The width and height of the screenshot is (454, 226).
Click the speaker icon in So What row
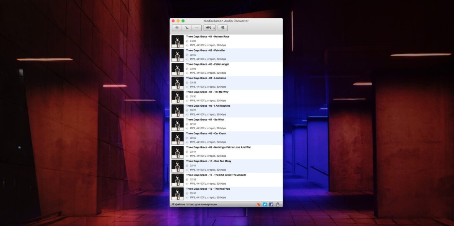(187, 129)
